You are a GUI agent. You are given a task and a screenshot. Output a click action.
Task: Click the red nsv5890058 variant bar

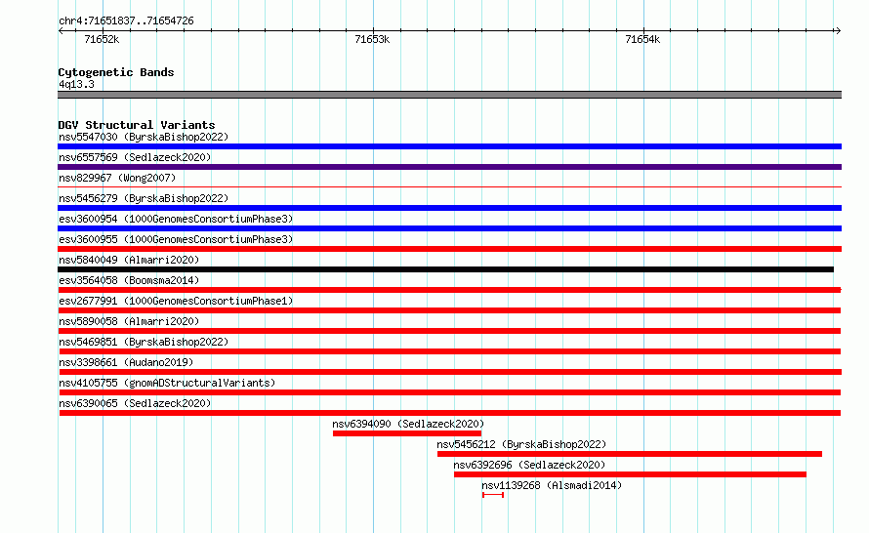pyautogui.click(x=449, y=331)
